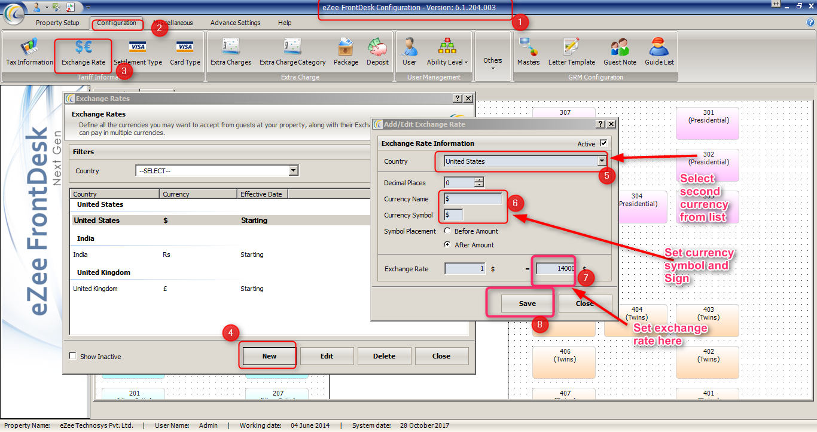
Task: Click the Effective Date column header
Action: coord(263,194)
